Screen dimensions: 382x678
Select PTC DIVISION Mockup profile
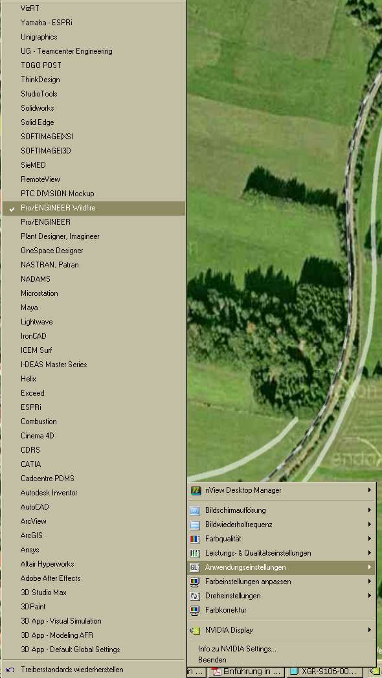94,194
